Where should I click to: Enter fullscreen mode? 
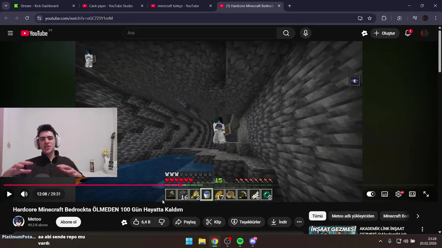(426, 194)
